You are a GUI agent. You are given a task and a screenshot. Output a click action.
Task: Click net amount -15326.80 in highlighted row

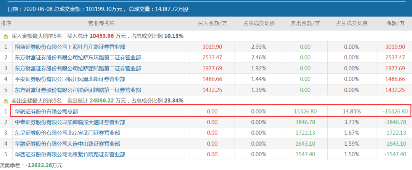coord(395,112)
